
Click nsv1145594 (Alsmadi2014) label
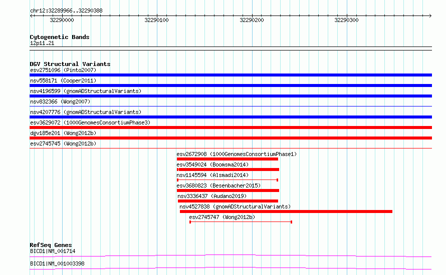click(212, 175)
